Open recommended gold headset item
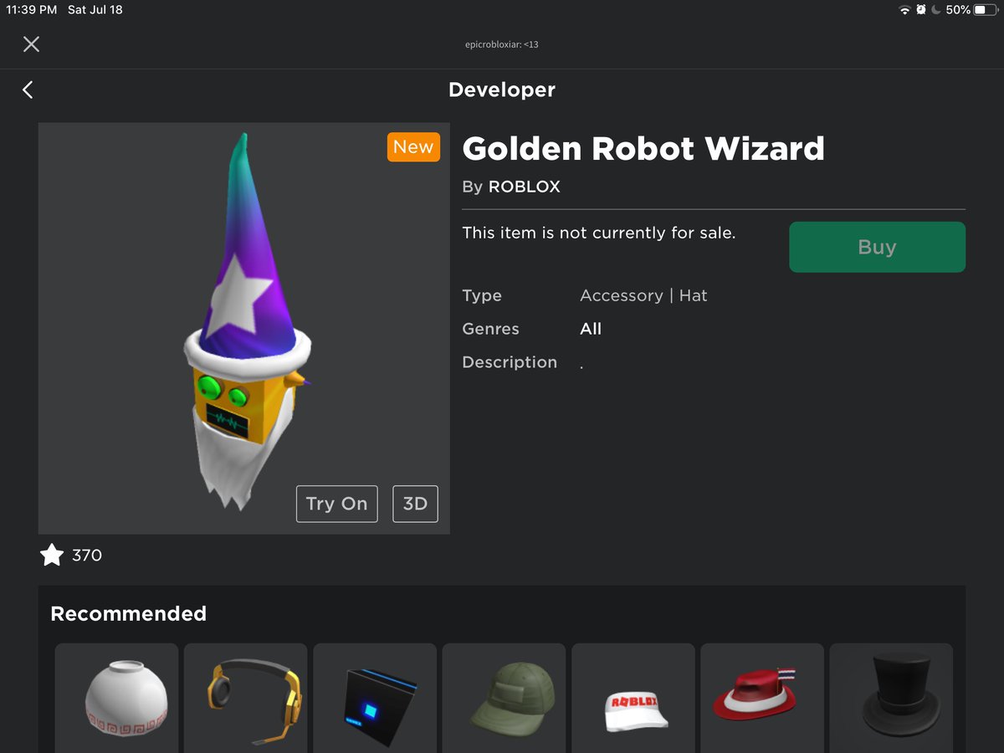Viewport: 1004px width, 753px height. tap(246, 698)
